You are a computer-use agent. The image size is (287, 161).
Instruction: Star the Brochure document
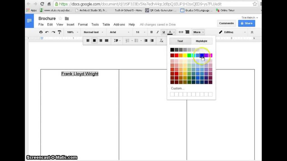(x=60, y=18)
